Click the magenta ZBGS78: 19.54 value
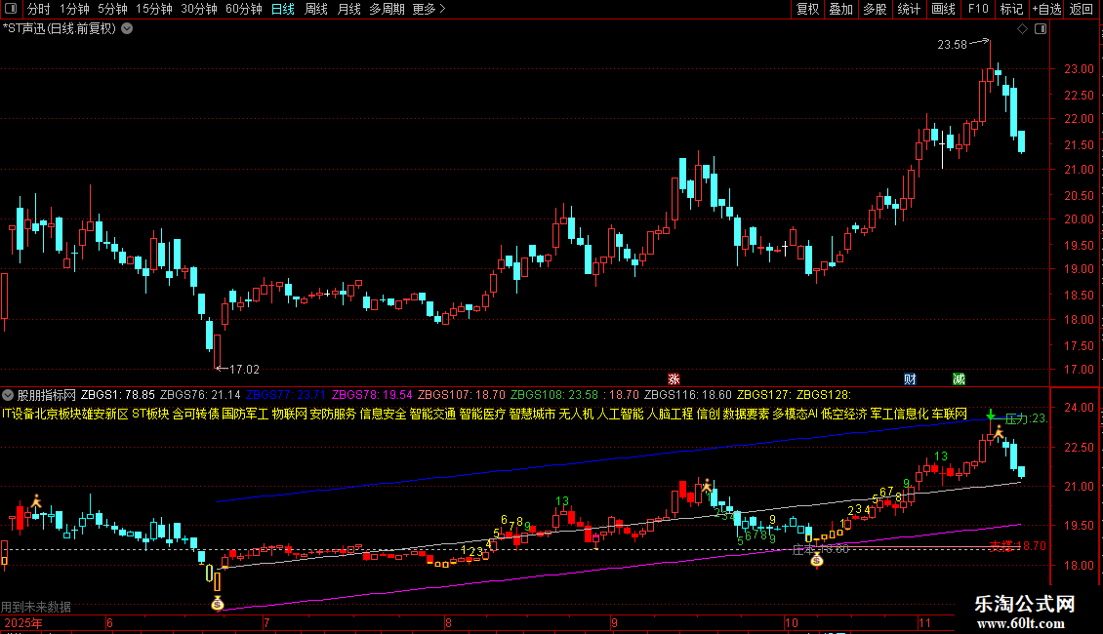Image resolution: width=1103 pixels, height=634 pixels. pos(372,395)
